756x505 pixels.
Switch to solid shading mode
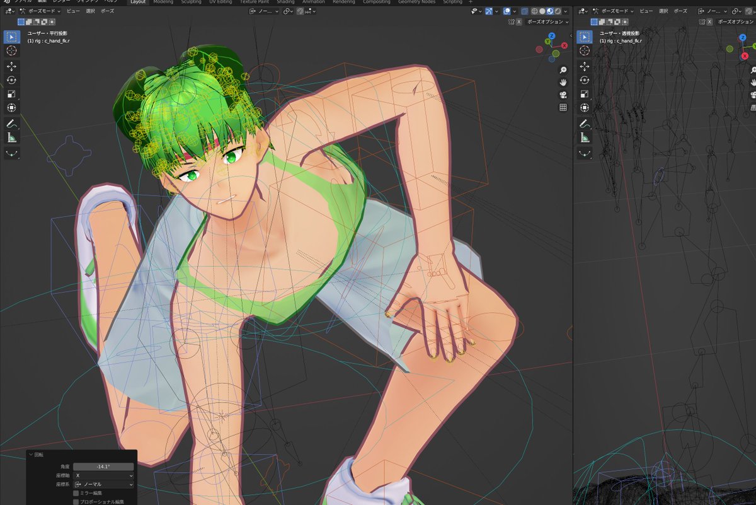tap(542, 11)
